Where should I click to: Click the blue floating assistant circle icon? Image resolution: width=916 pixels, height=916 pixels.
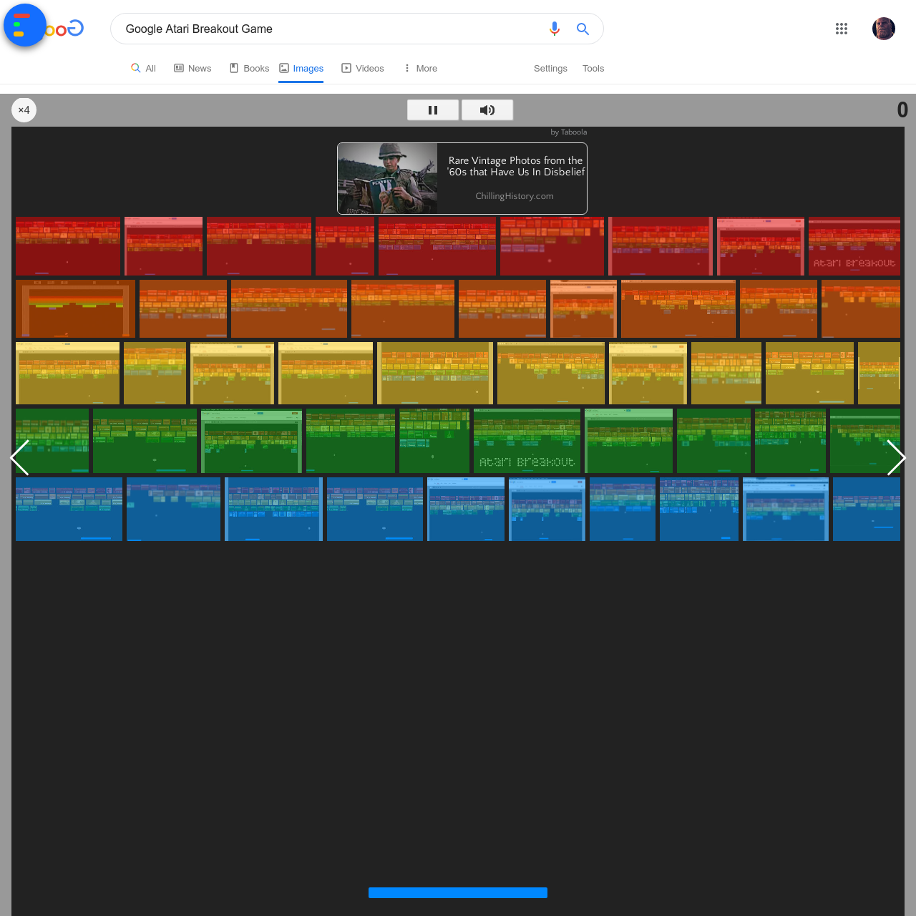pyautogui.click(x=25, y=25)
